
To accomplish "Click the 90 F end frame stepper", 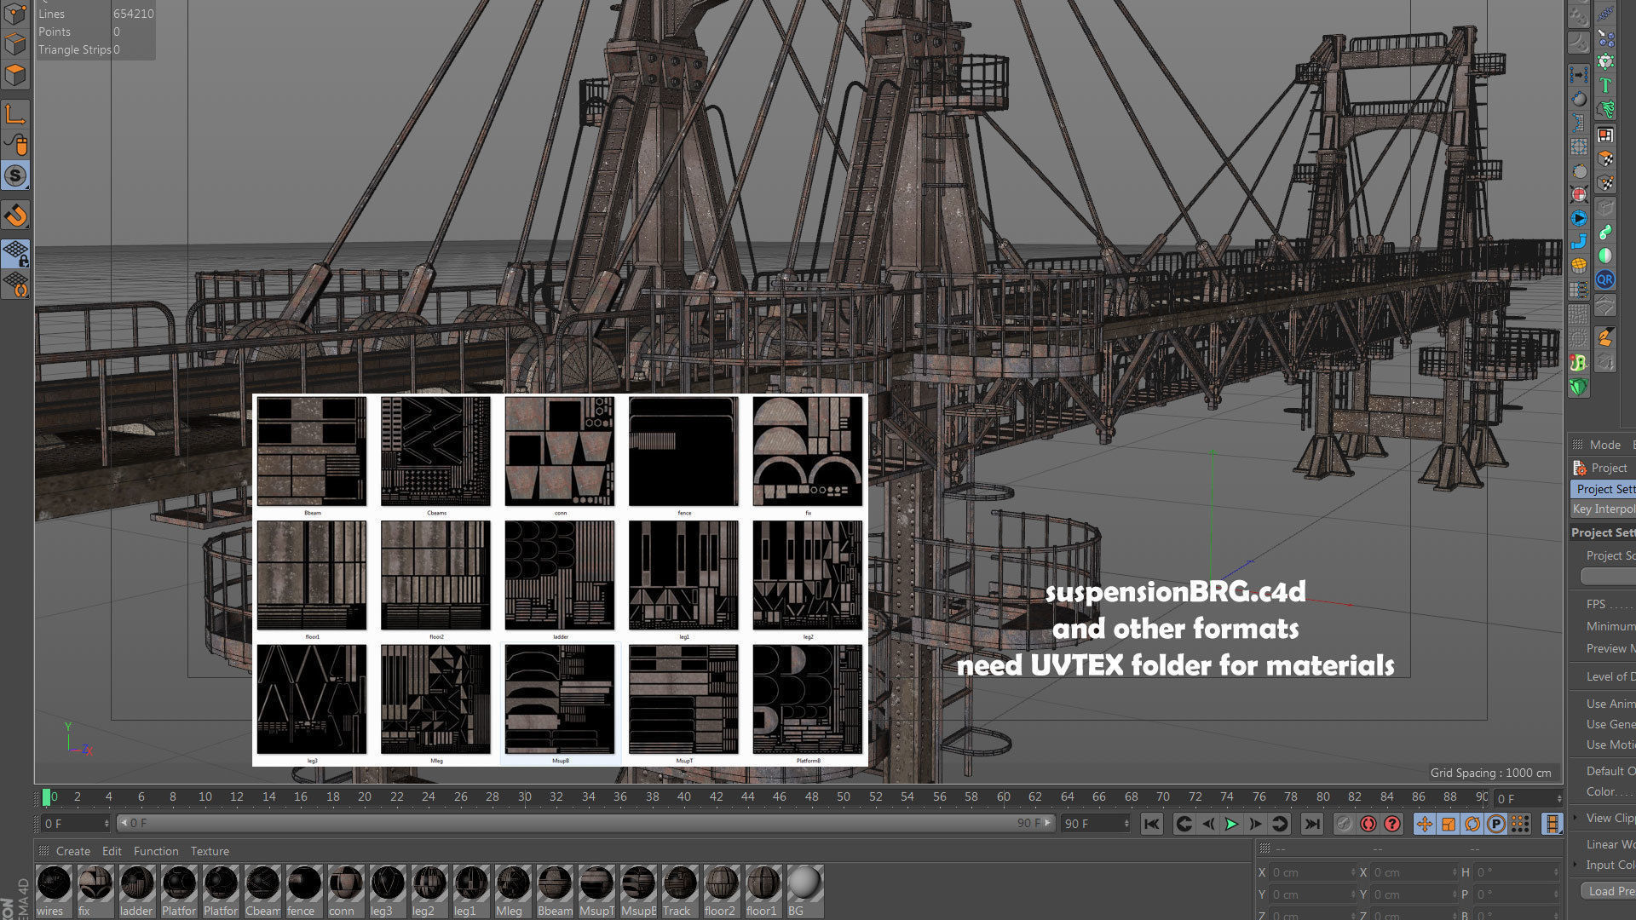I will 1126,824.
